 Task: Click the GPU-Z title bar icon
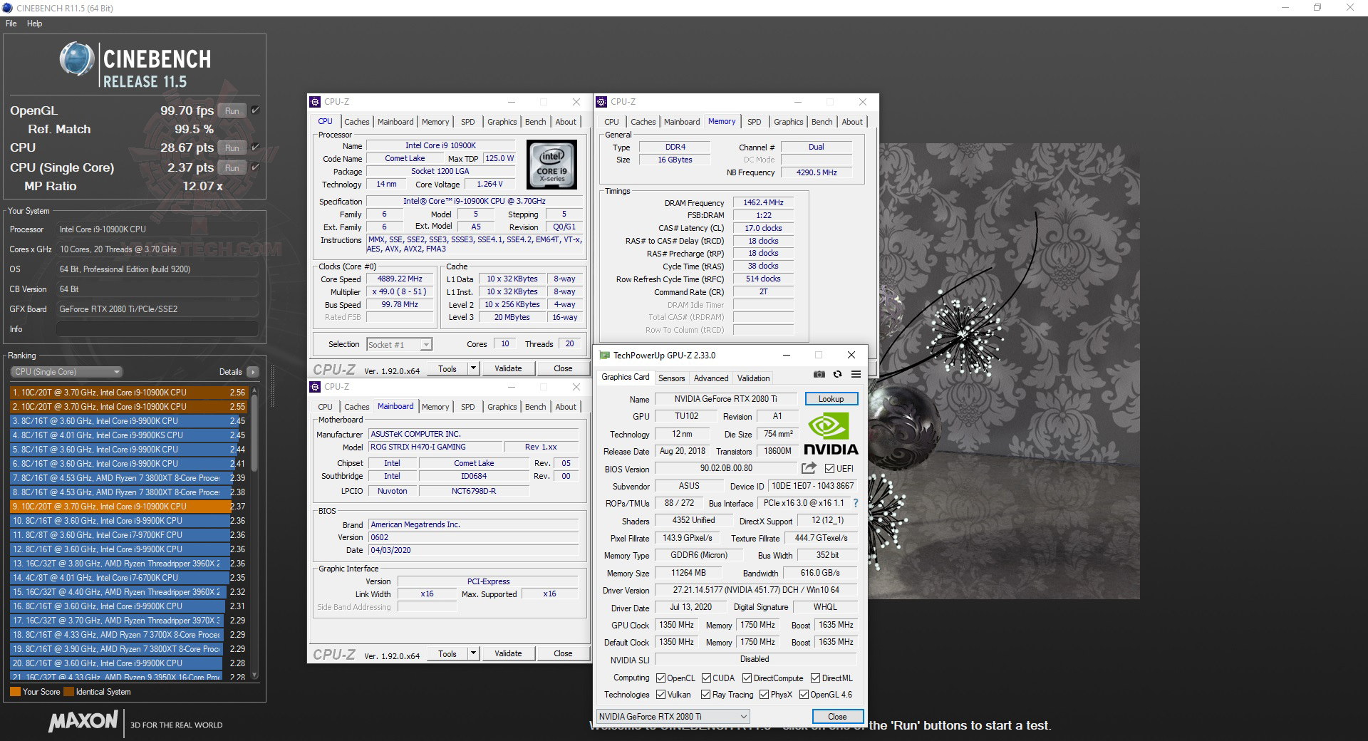pos(605,355)
